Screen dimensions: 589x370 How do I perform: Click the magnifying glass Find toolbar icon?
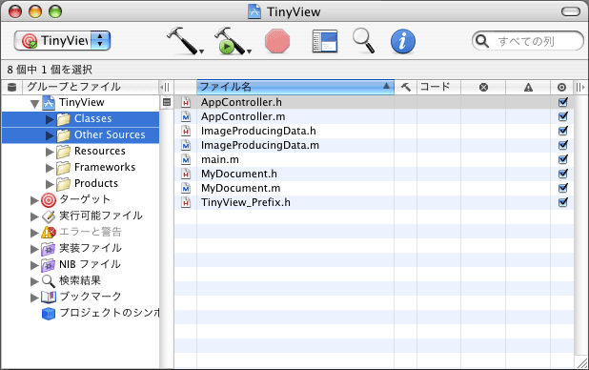(x=363, y=41)
